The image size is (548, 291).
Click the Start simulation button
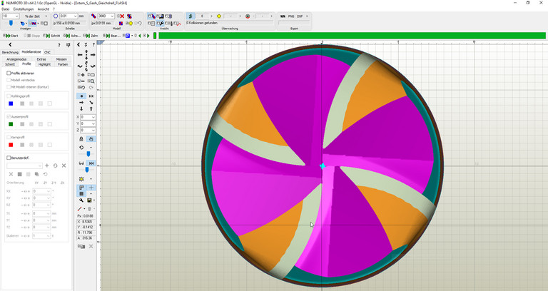[11, 35]
